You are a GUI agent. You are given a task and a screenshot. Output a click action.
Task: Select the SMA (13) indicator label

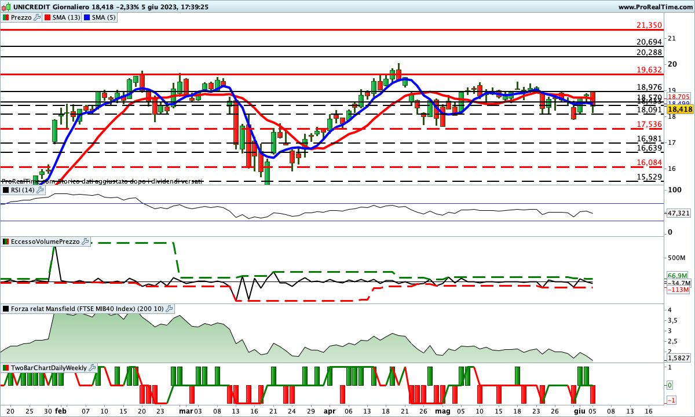67,17
